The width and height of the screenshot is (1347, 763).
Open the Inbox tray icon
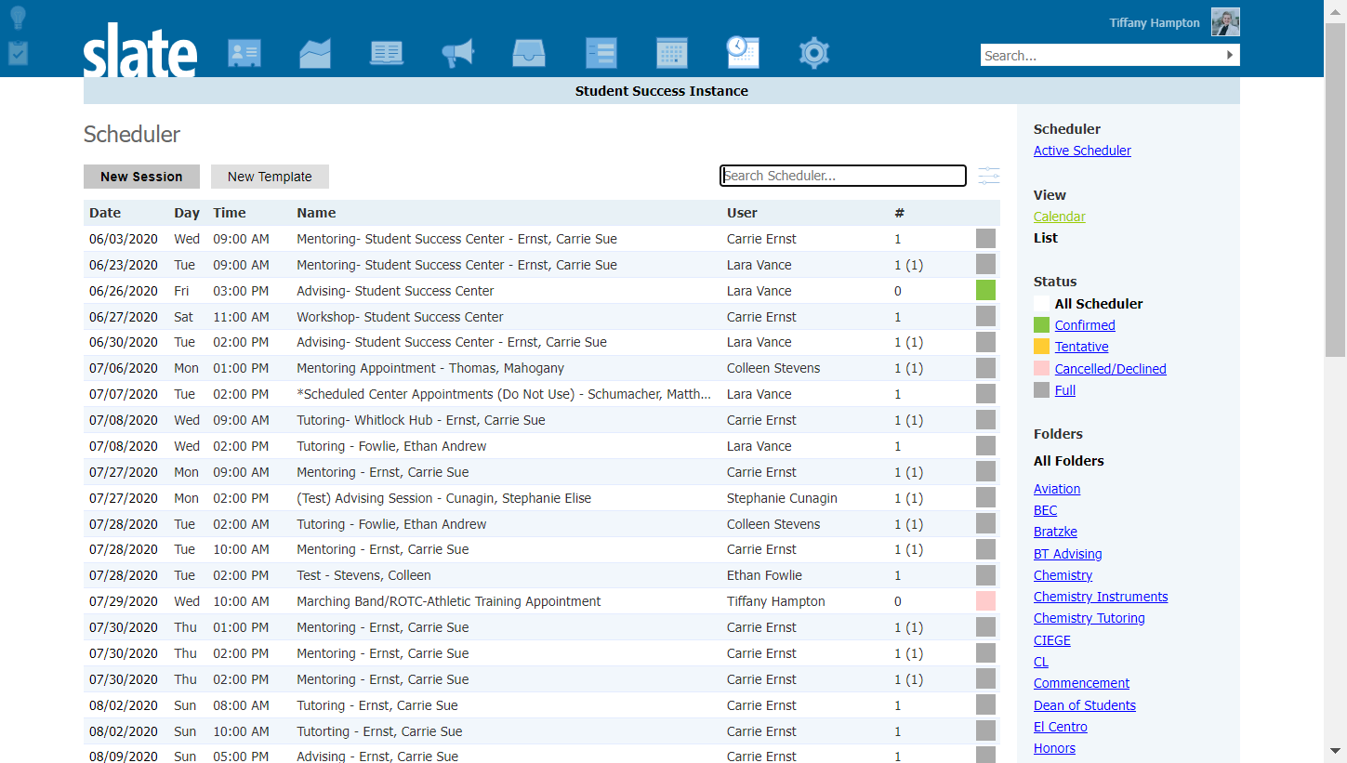529,53
